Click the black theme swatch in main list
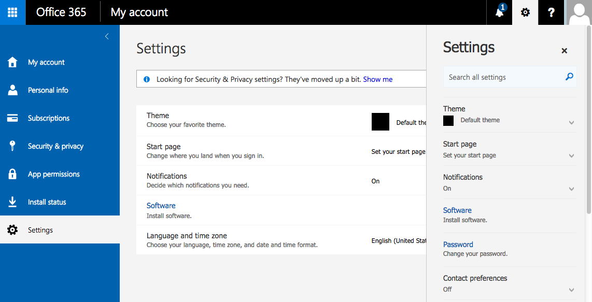 point(380,122)
